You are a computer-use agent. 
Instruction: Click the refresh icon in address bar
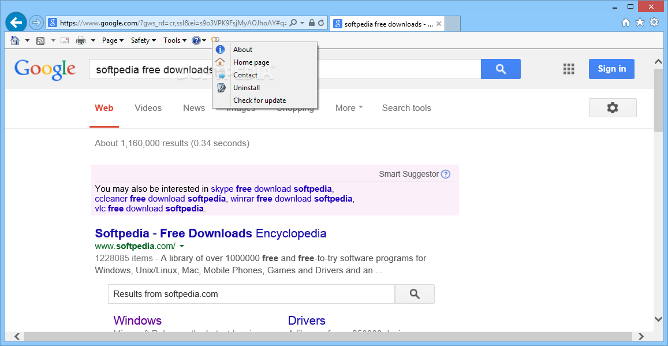(321, 23)
